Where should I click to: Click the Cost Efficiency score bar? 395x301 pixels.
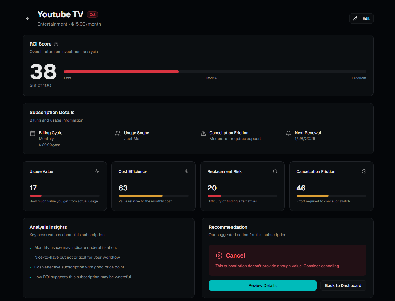[153, 196]
